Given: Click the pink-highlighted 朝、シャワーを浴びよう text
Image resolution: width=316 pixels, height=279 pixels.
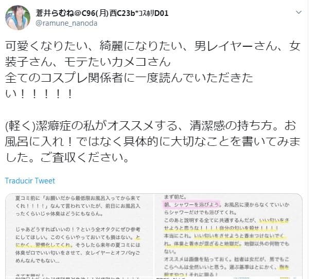Looking at the screenshot, I should pos(192,204).
